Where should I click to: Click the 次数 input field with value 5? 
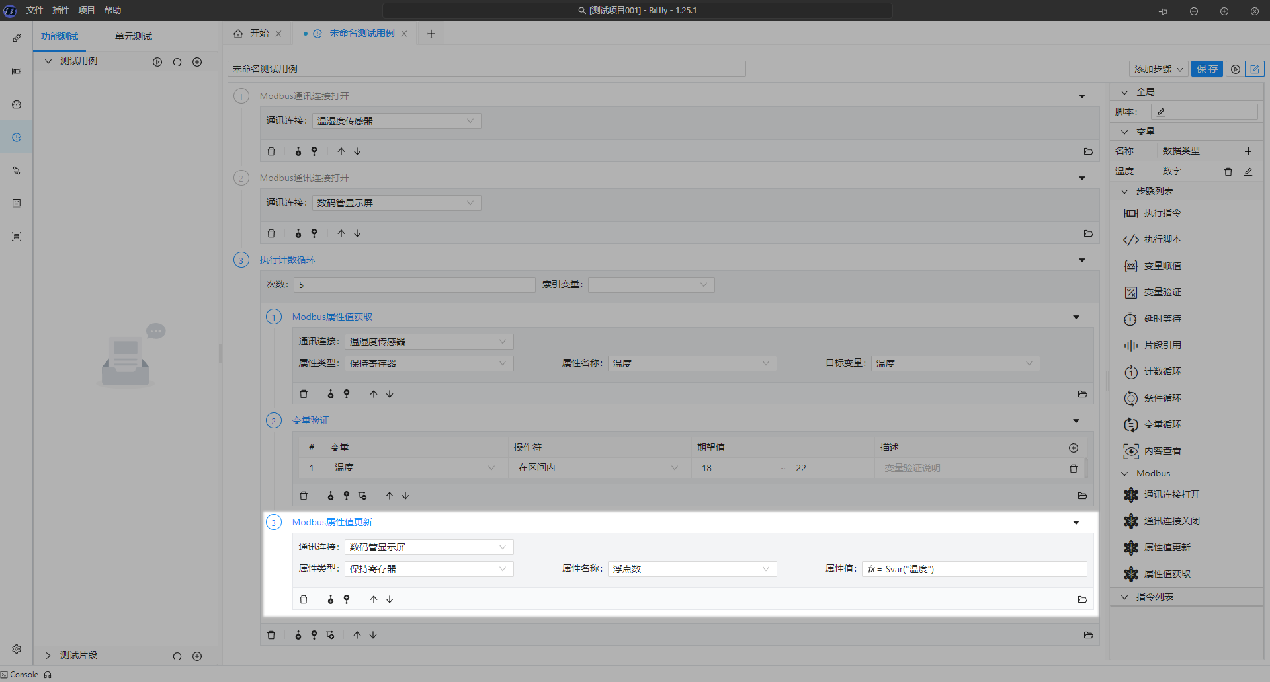[415, 285]
